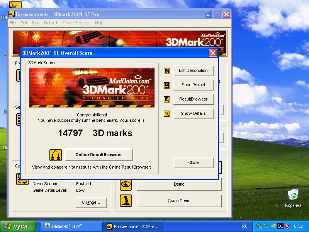The height and width of the screenshot is (232, 309).
Task: Click the floppy disk Save Project icon
Action: pyautogui.click(x=167, y=85)
